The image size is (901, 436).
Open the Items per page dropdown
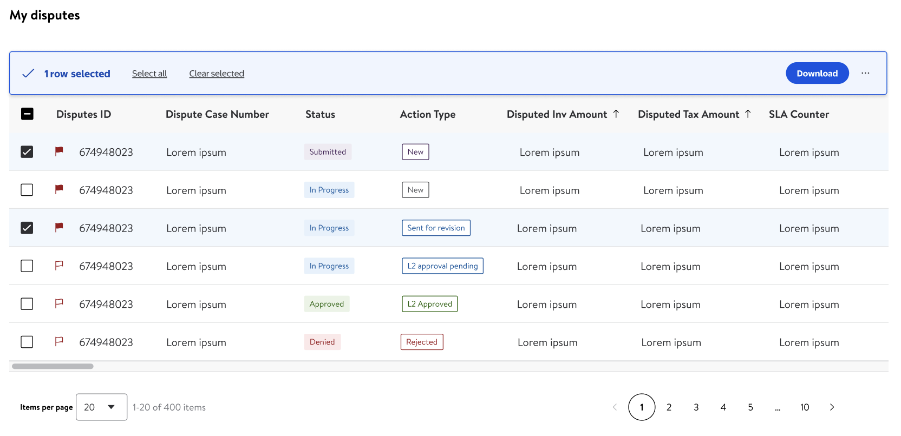(101, 407)
